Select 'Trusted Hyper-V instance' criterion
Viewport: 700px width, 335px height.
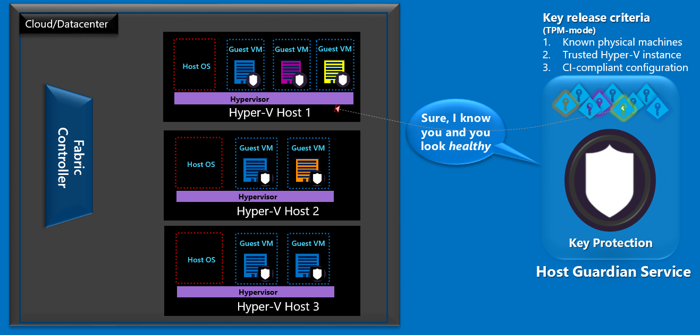pyautogui.click(x=622, y=55)
